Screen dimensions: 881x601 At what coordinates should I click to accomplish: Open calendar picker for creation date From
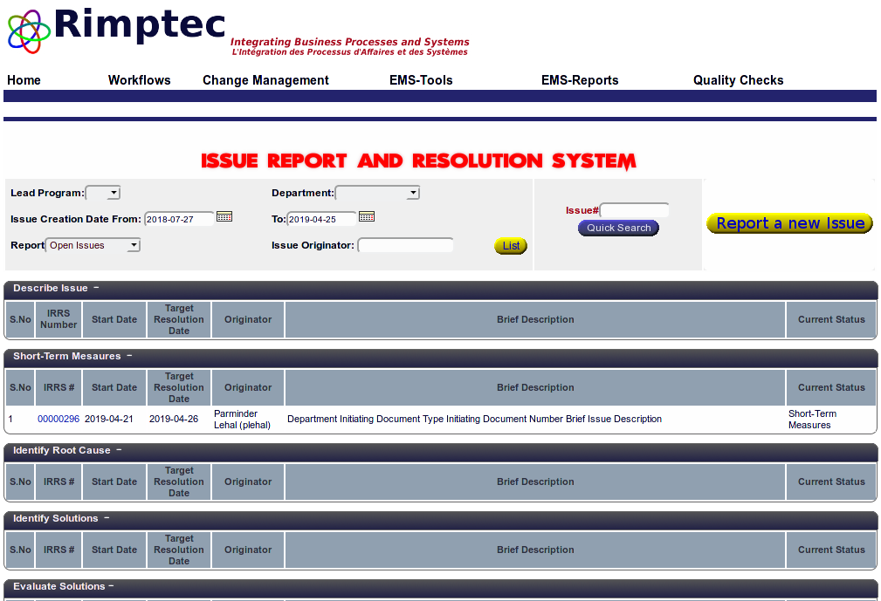pyautogui.click(x=224, y=216)
